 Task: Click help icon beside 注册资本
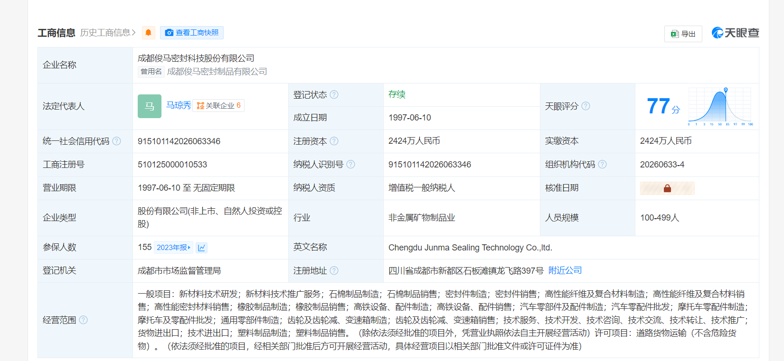334,141
